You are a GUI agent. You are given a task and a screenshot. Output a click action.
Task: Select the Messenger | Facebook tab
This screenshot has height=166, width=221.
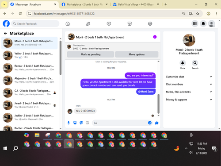(x=33, y=4)
